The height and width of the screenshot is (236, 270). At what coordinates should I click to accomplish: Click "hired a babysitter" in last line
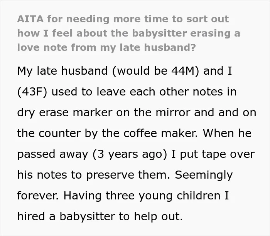[x=66, y=216]
